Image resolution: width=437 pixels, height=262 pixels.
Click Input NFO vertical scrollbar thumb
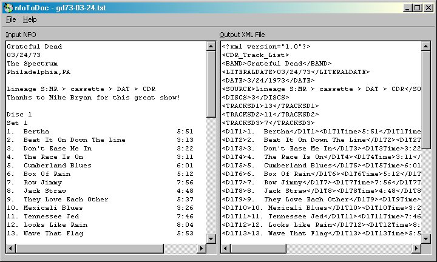[211, 84]
